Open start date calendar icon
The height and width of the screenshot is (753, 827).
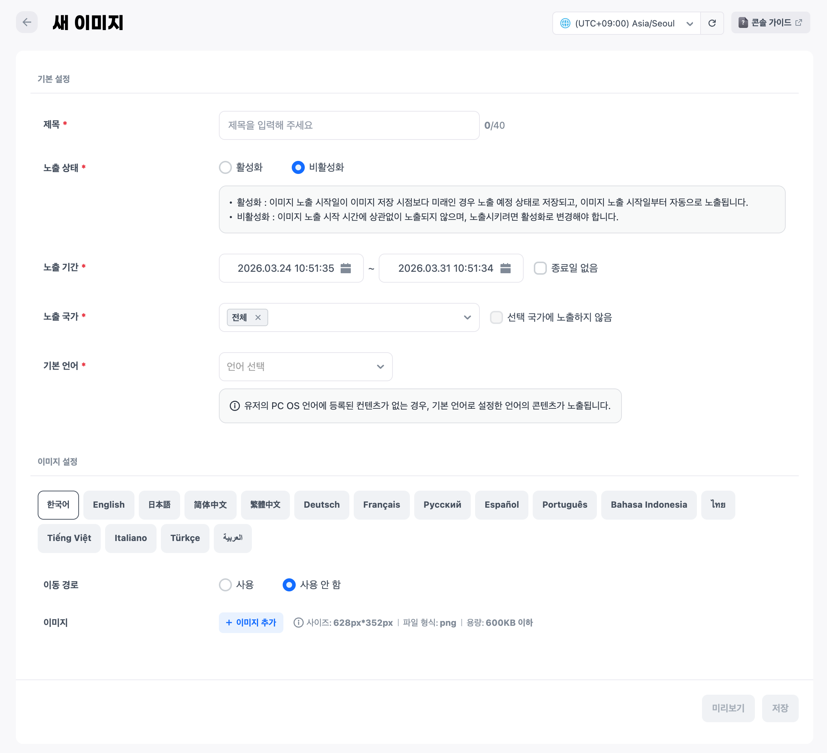coord(346,268)
